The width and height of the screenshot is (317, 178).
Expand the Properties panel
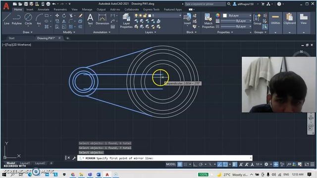point(225,32)
